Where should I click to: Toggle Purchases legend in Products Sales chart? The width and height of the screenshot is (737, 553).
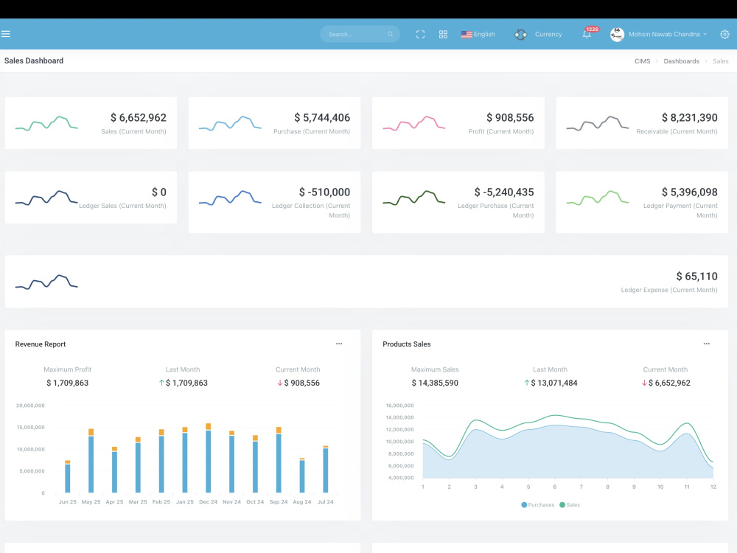coord(538,504)
